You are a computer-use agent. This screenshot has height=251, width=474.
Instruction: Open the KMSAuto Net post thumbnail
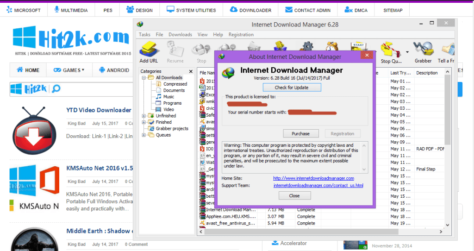point(34,188)
